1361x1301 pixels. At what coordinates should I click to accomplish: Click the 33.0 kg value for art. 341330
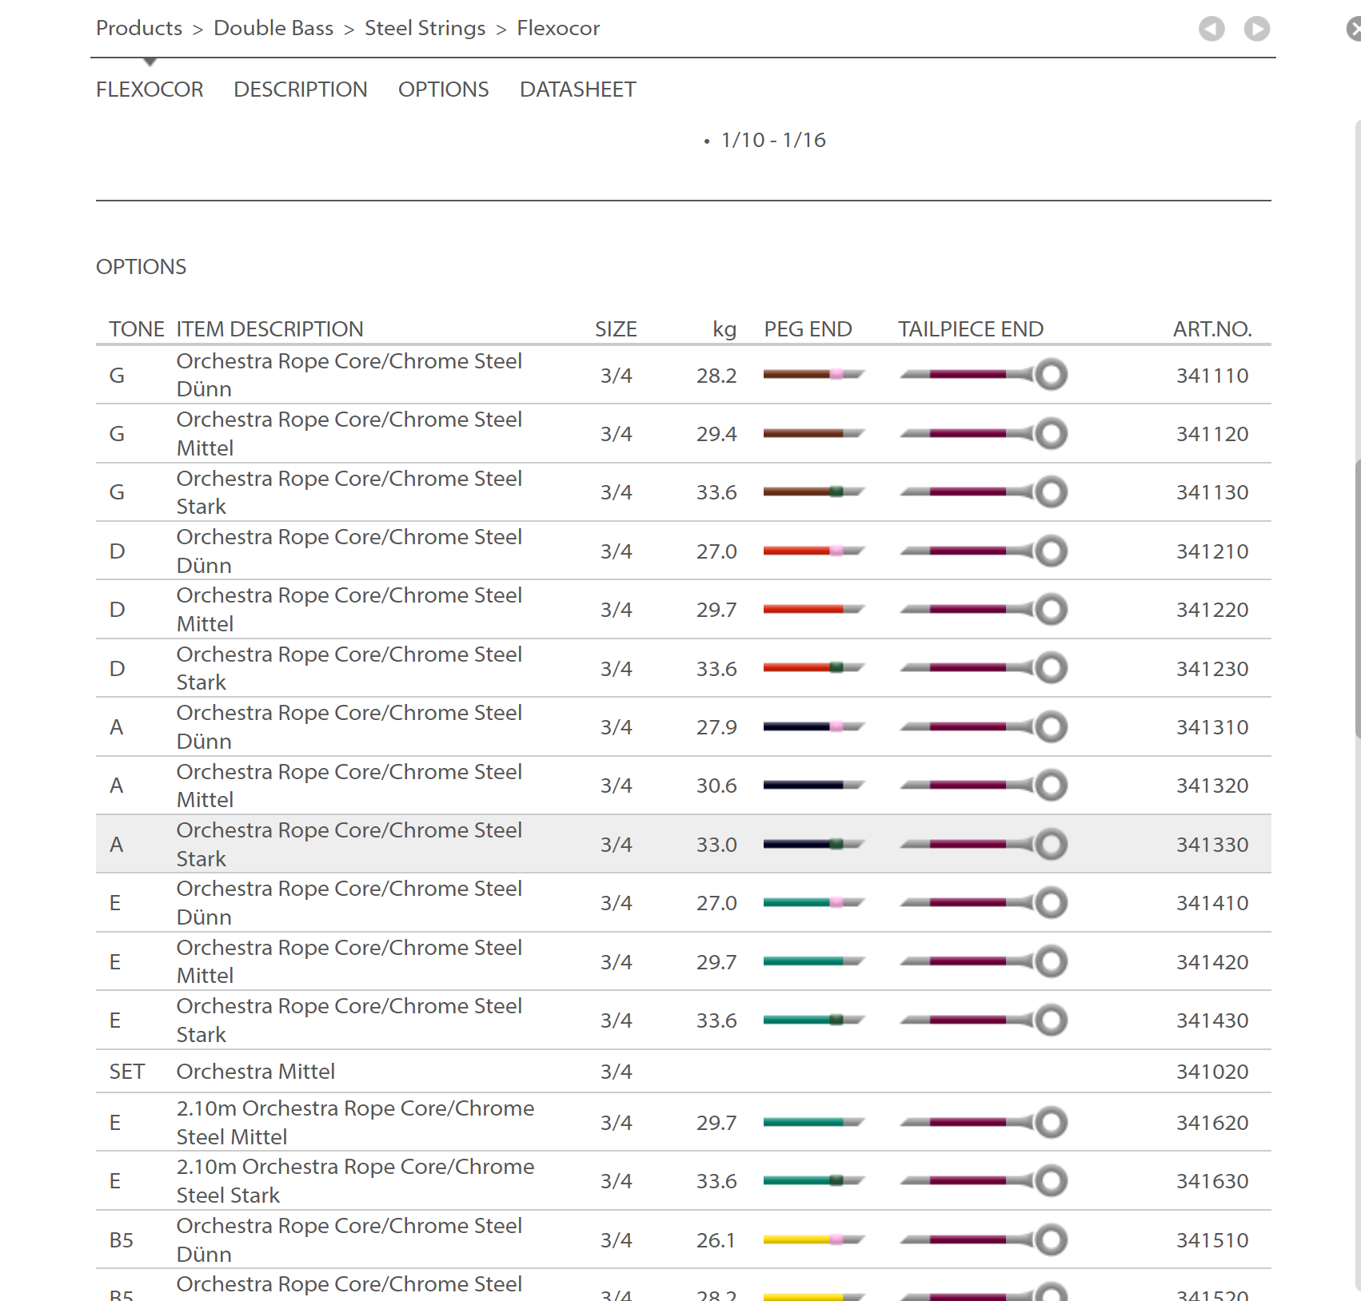(x=716, y=845)
